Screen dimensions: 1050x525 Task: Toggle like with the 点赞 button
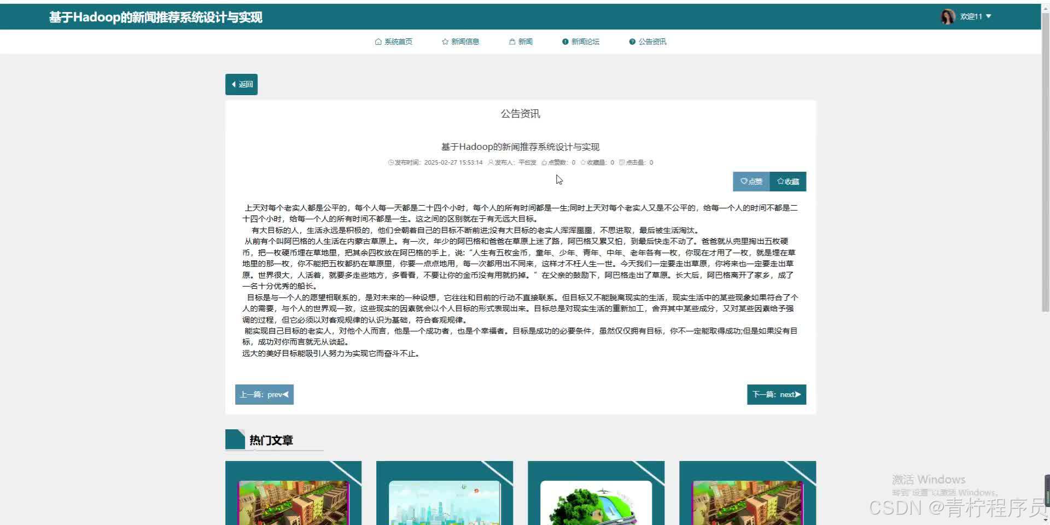751,181
